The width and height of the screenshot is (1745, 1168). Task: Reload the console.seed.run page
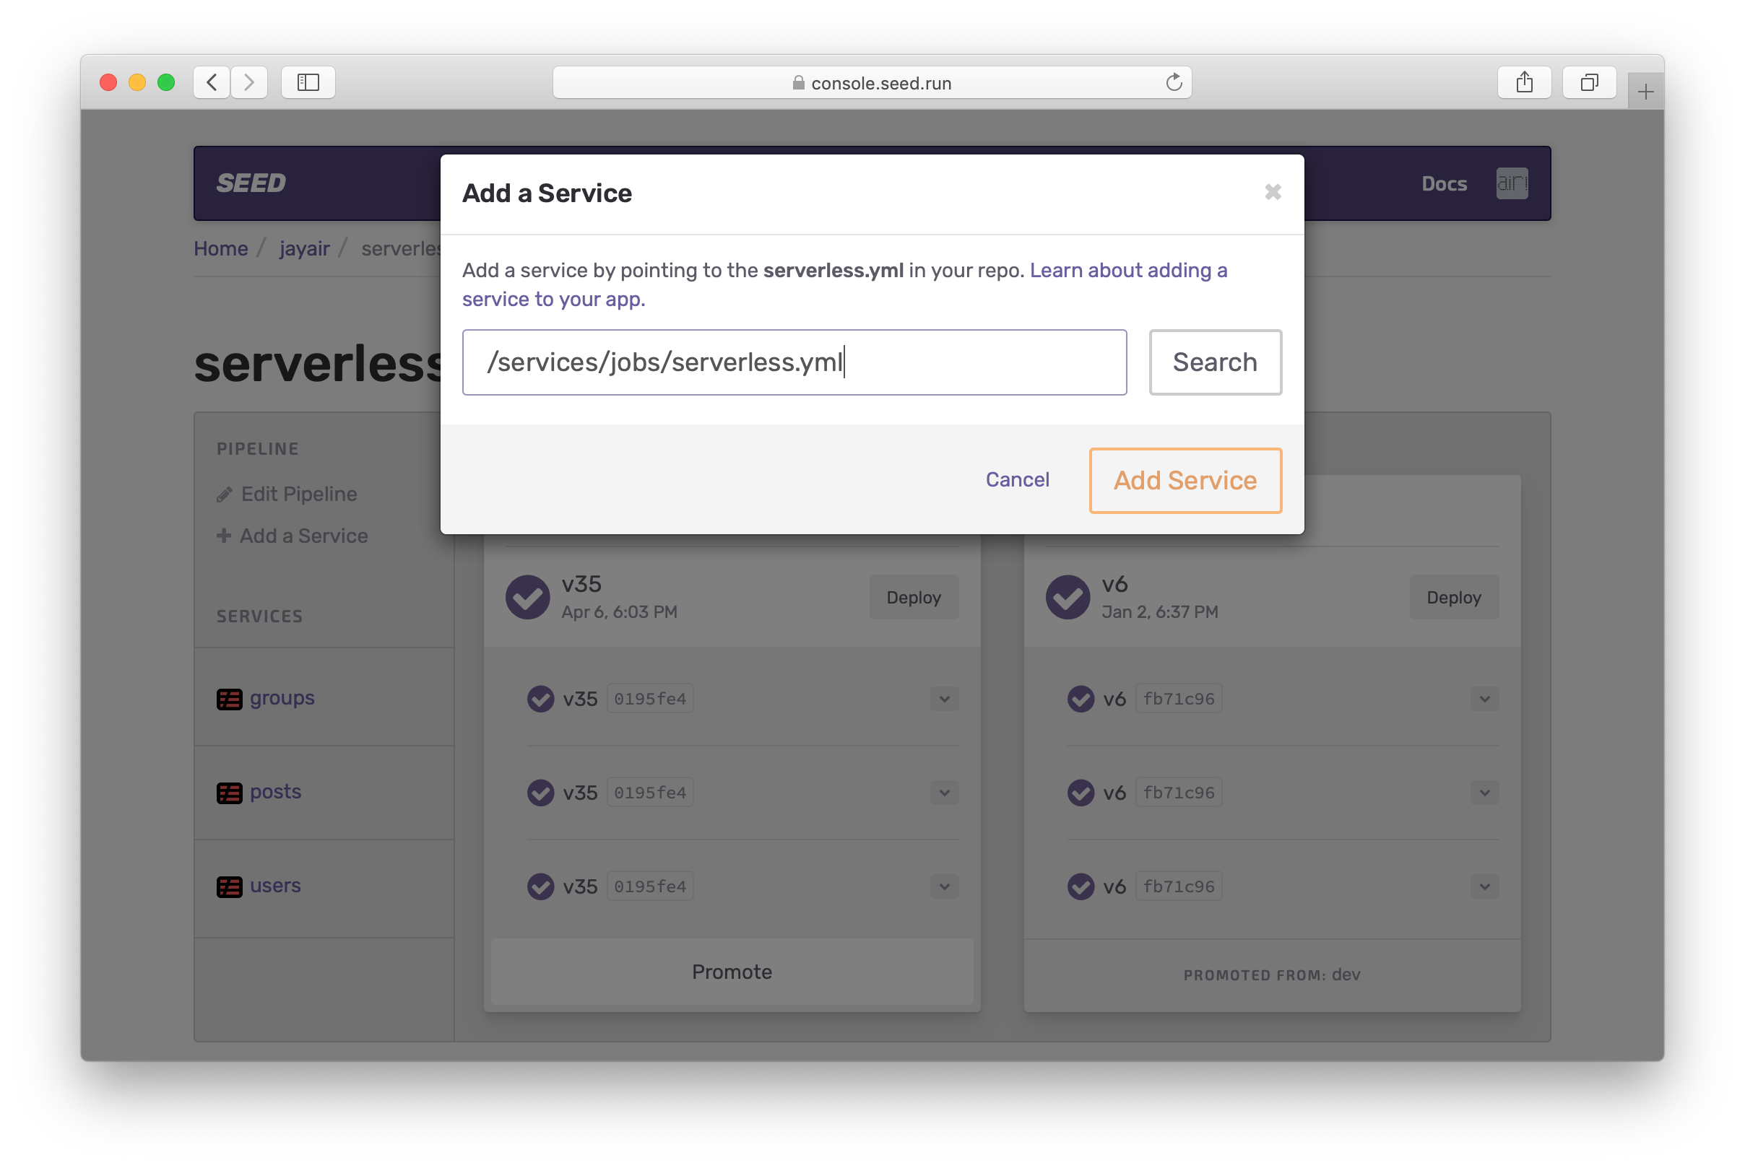(1174, 82)
